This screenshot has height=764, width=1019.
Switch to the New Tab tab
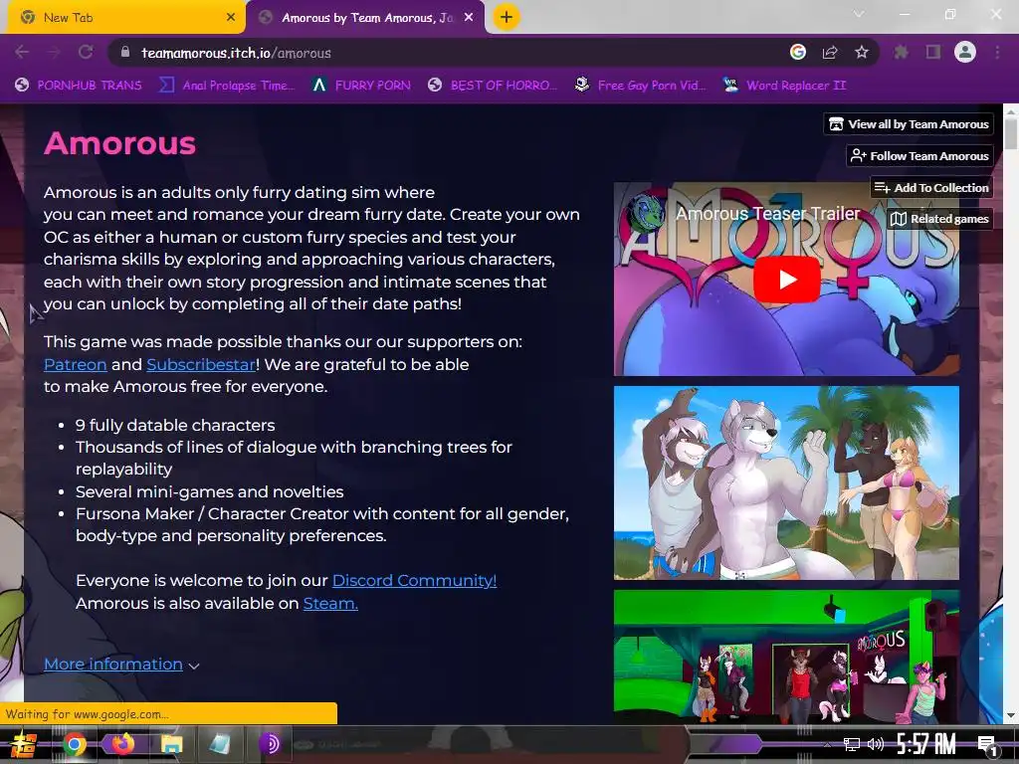(126, 18)
